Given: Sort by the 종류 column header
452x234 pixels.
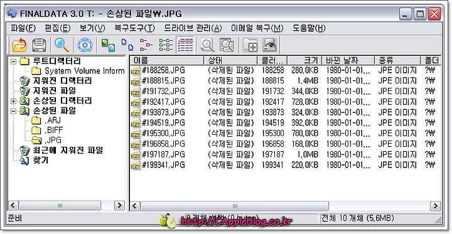Looking at the screenshot, I should click(397, 60).
